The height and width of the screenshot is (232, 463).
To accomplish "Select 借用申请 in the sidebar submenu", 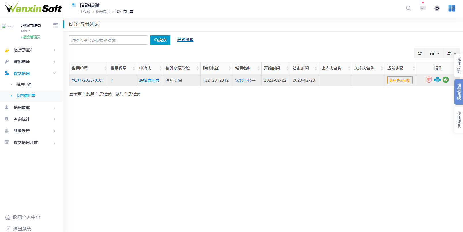I will click(24, 84).
